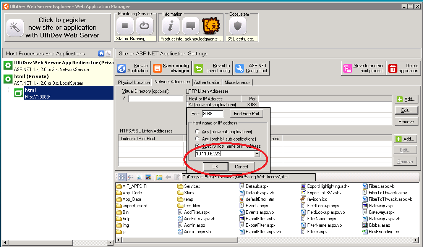Image resolution: width=423 pixels, height=247 pixels.
Task: Open ASP.NET Config Tool
Action: [x=251, y=68]
